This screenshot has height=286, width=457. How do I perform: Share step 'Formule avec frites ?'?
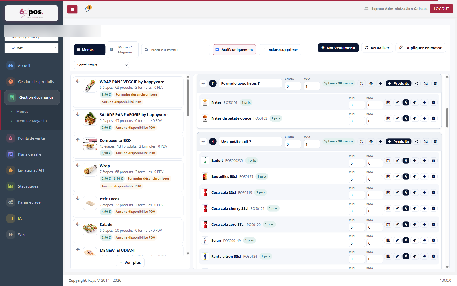[x=417, y=84]
